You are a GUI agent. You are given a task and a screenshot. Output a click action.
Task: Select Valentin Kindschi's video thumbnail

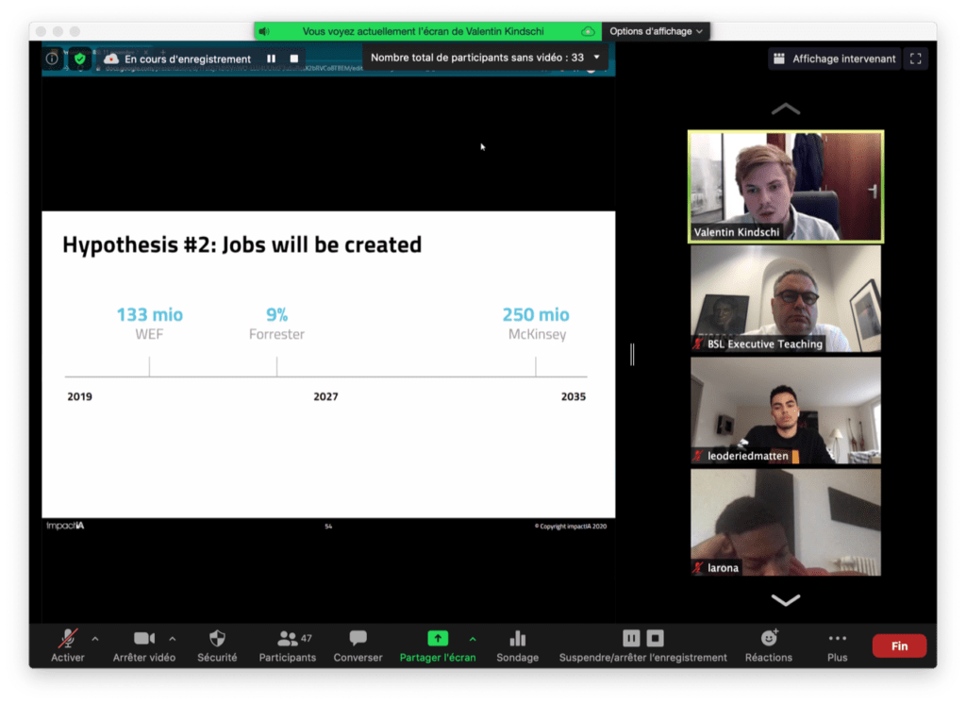(786, 186)
